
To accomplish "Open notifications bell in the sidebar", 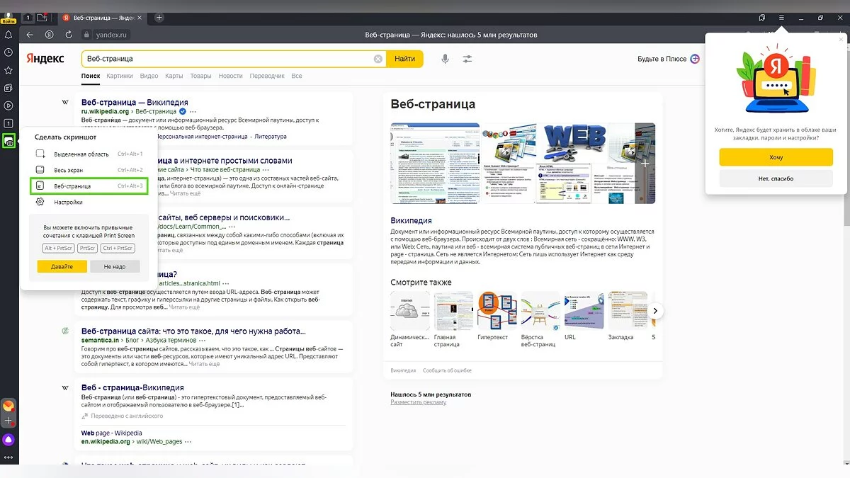I will (x=8, y=35).
